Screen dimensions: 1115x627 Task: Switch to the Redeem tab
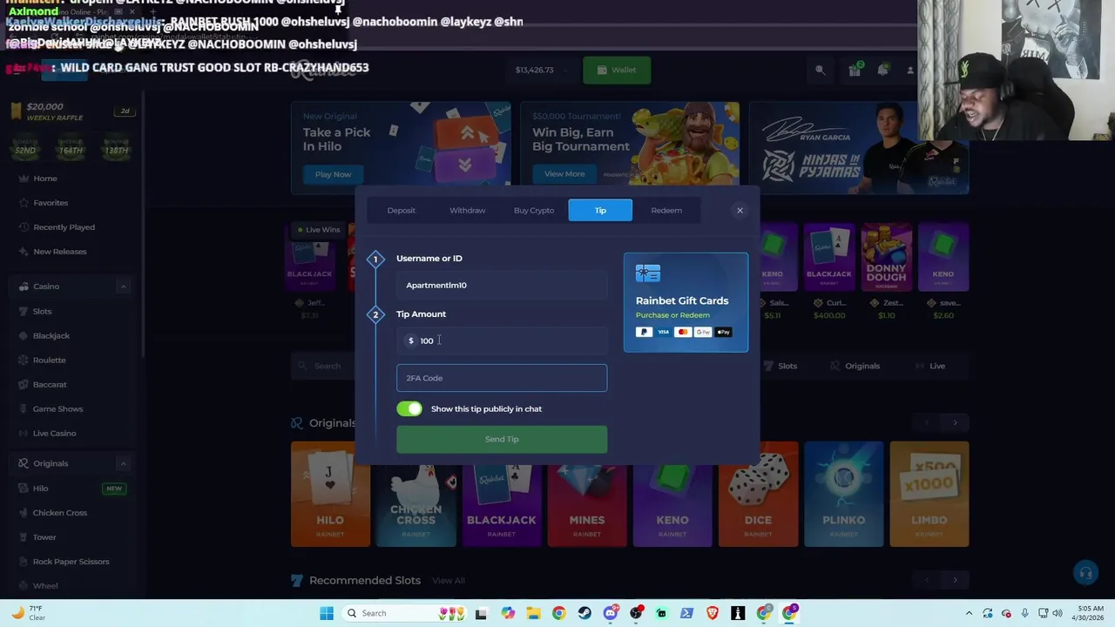pos(666,210)
